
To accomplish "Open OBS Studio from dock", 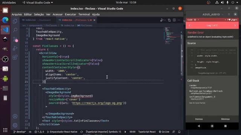I will (5, 59).
